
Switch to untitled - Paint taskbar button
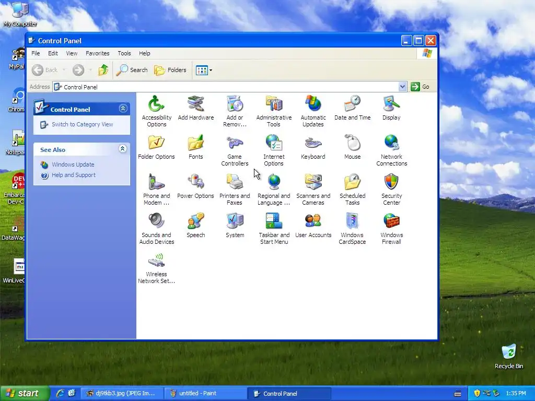tap(205, 393)
